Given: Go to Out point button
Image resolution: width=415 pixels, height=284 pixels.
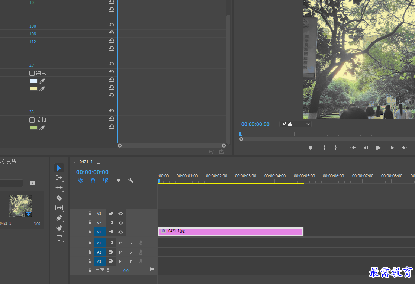Looking at the screenshot, I should pyautogui.click(x=404, y=148).
